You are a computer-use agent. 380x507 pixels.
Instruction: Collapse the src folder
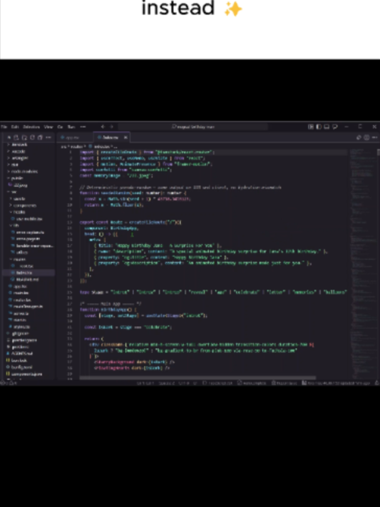coord(28,192)
